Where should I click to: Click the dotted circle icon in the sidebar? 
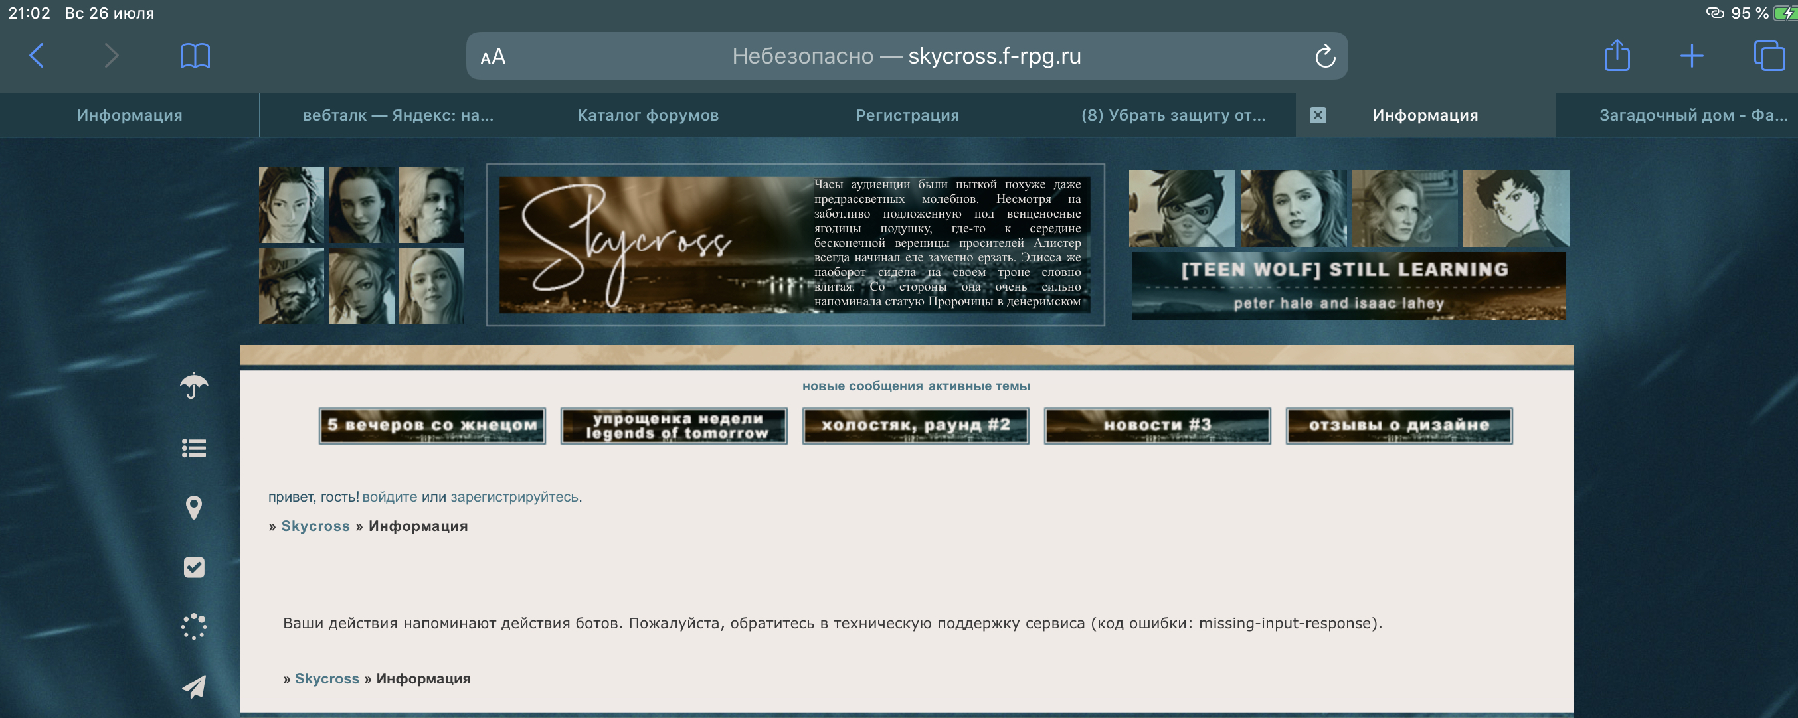pos(193,626)
